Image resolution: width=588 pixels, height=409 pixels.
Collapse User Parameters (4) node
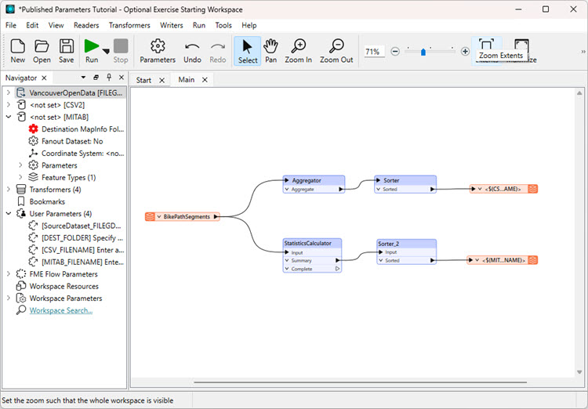(9, 213)
